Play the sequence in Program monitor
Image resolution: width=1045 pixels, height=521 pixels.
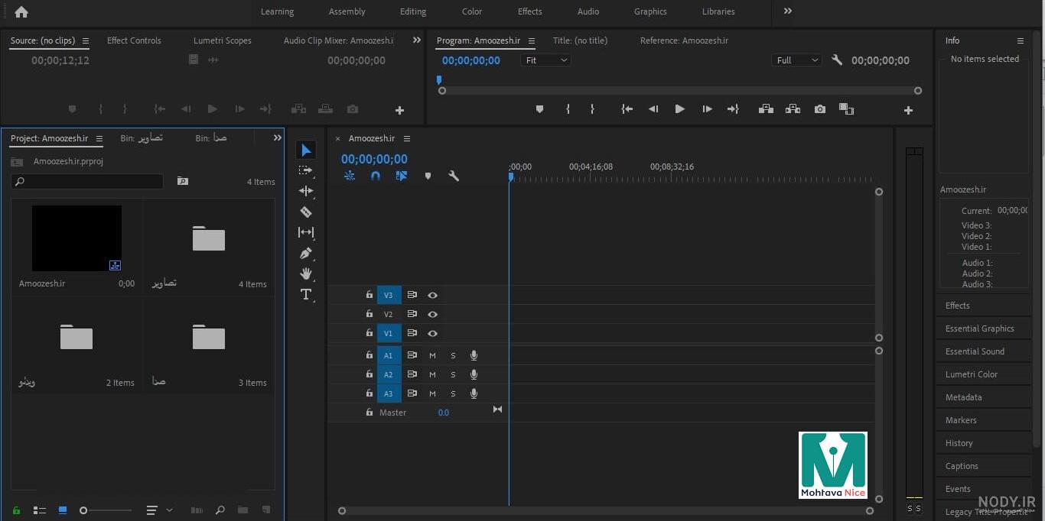point(679,109)
